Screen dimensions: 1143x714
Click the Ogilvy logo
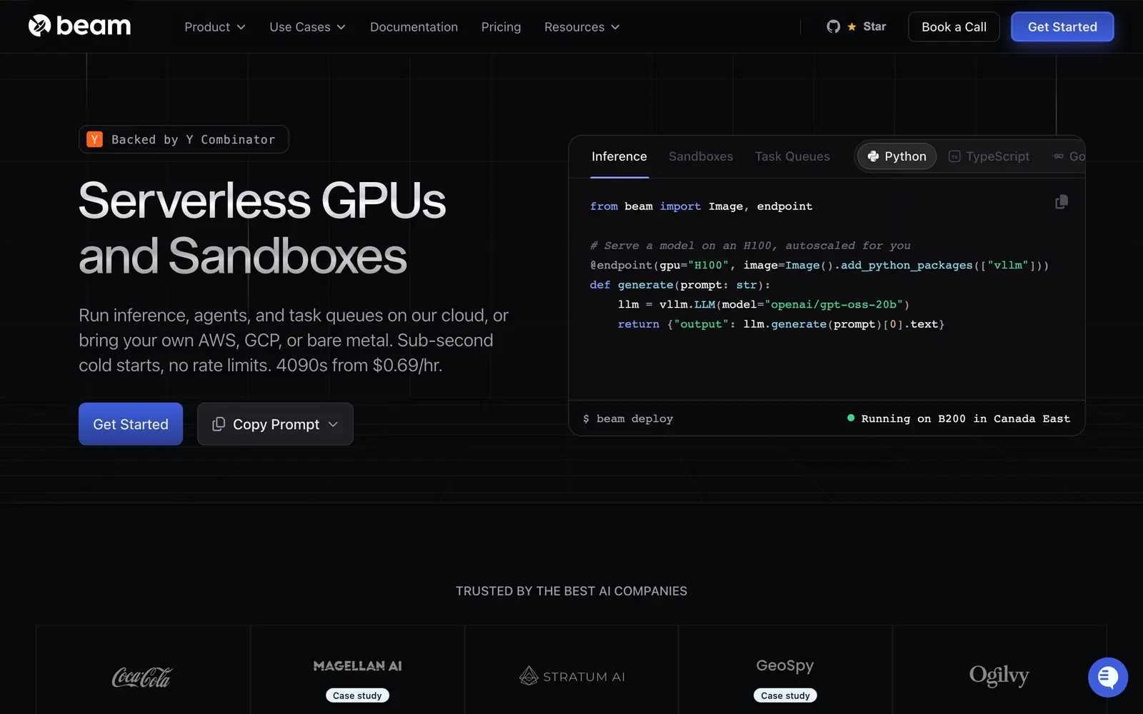click(x=999, y=675)
